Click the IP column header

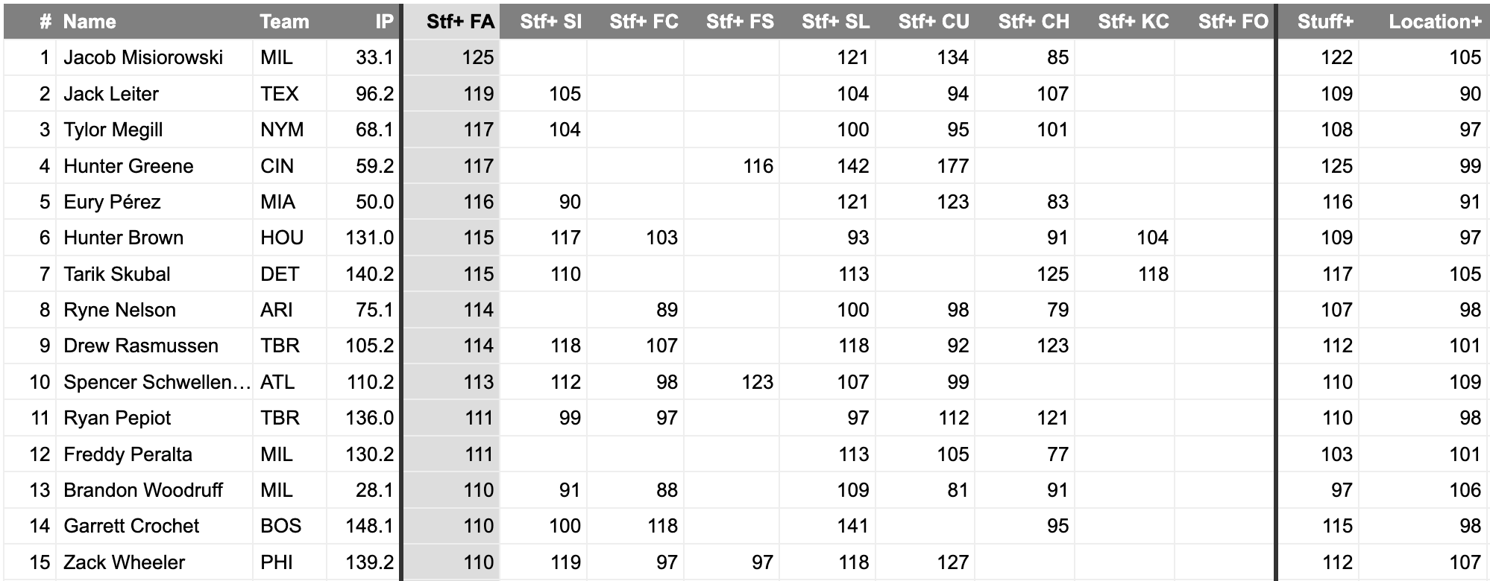383,22
